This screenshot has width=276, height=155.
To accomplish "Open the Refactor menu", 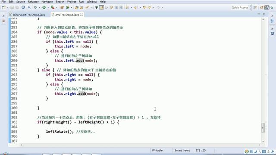I will pos(33,2).
